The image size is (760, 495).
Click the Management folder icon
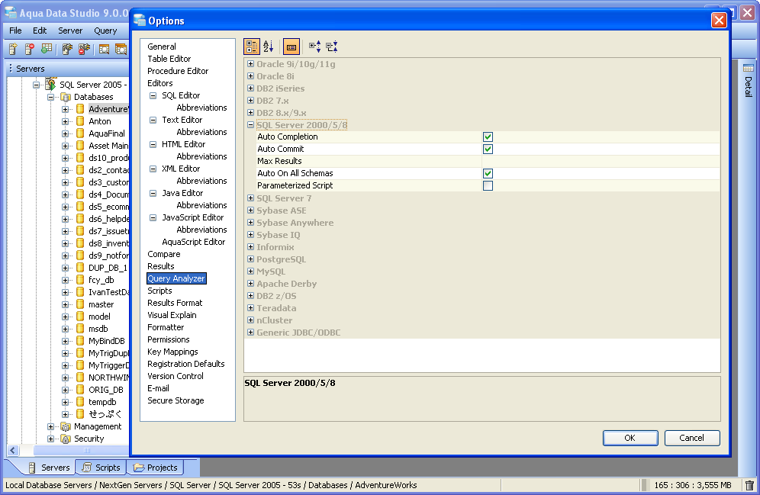[x=66, y=426]
